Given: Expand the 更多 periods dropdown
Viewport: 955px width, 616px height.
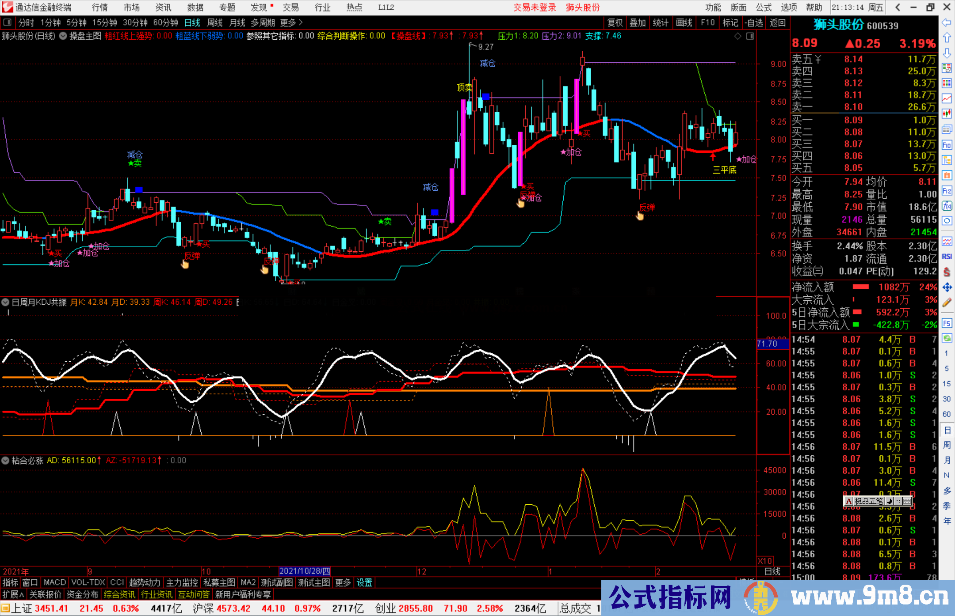Looking at the screenshot, I should tap(291, 23).
